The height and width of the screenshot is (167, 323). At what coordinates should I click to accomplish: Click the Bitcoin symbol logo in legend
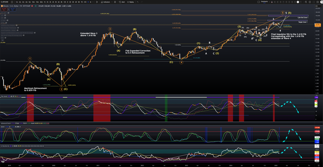click(2, 6)
